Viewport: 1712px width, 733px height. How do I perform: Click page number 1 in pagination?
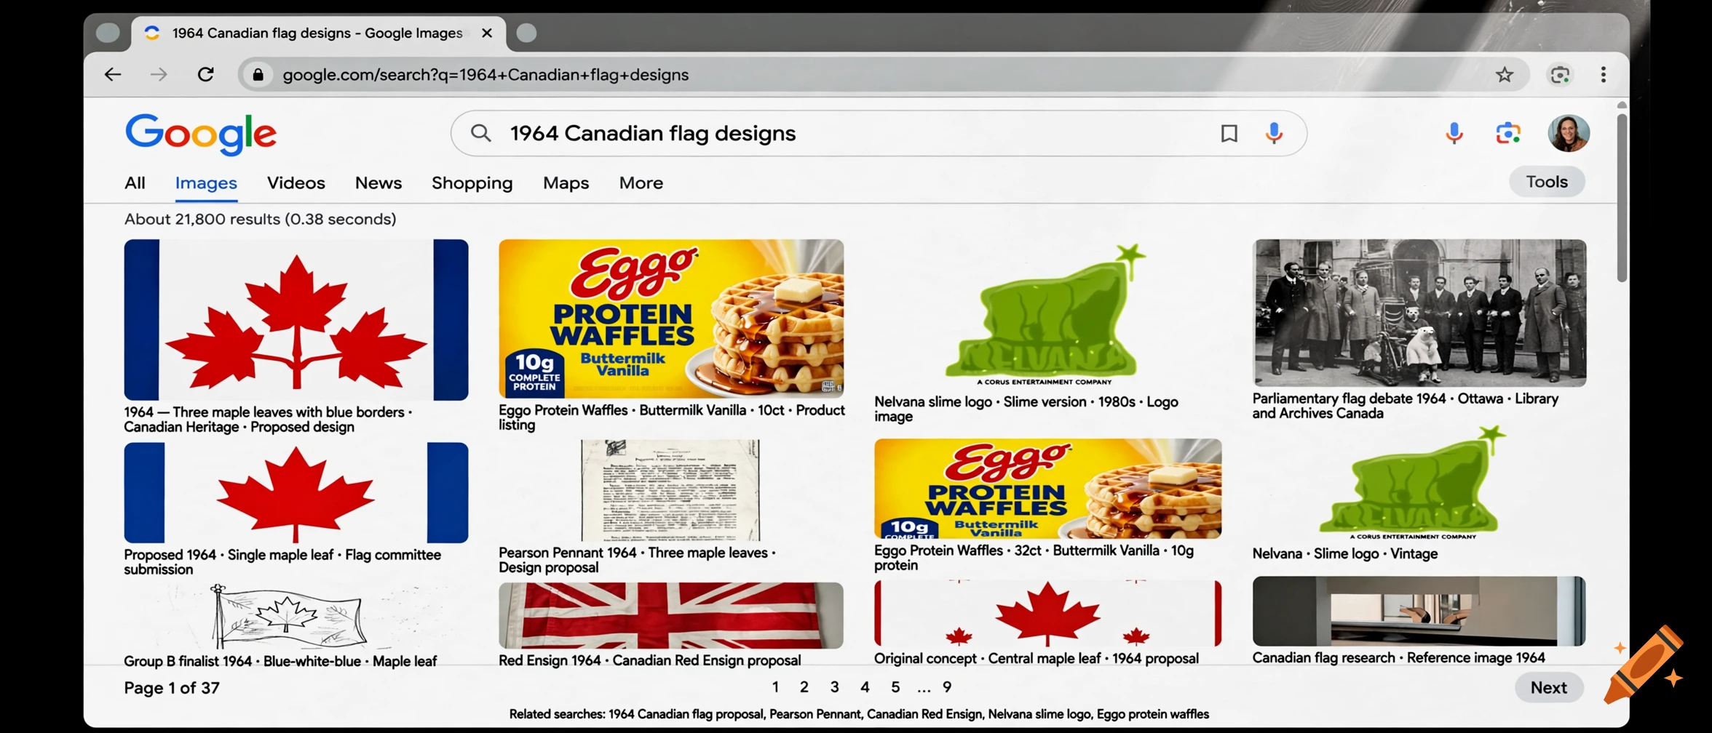[x=775, y=686]
